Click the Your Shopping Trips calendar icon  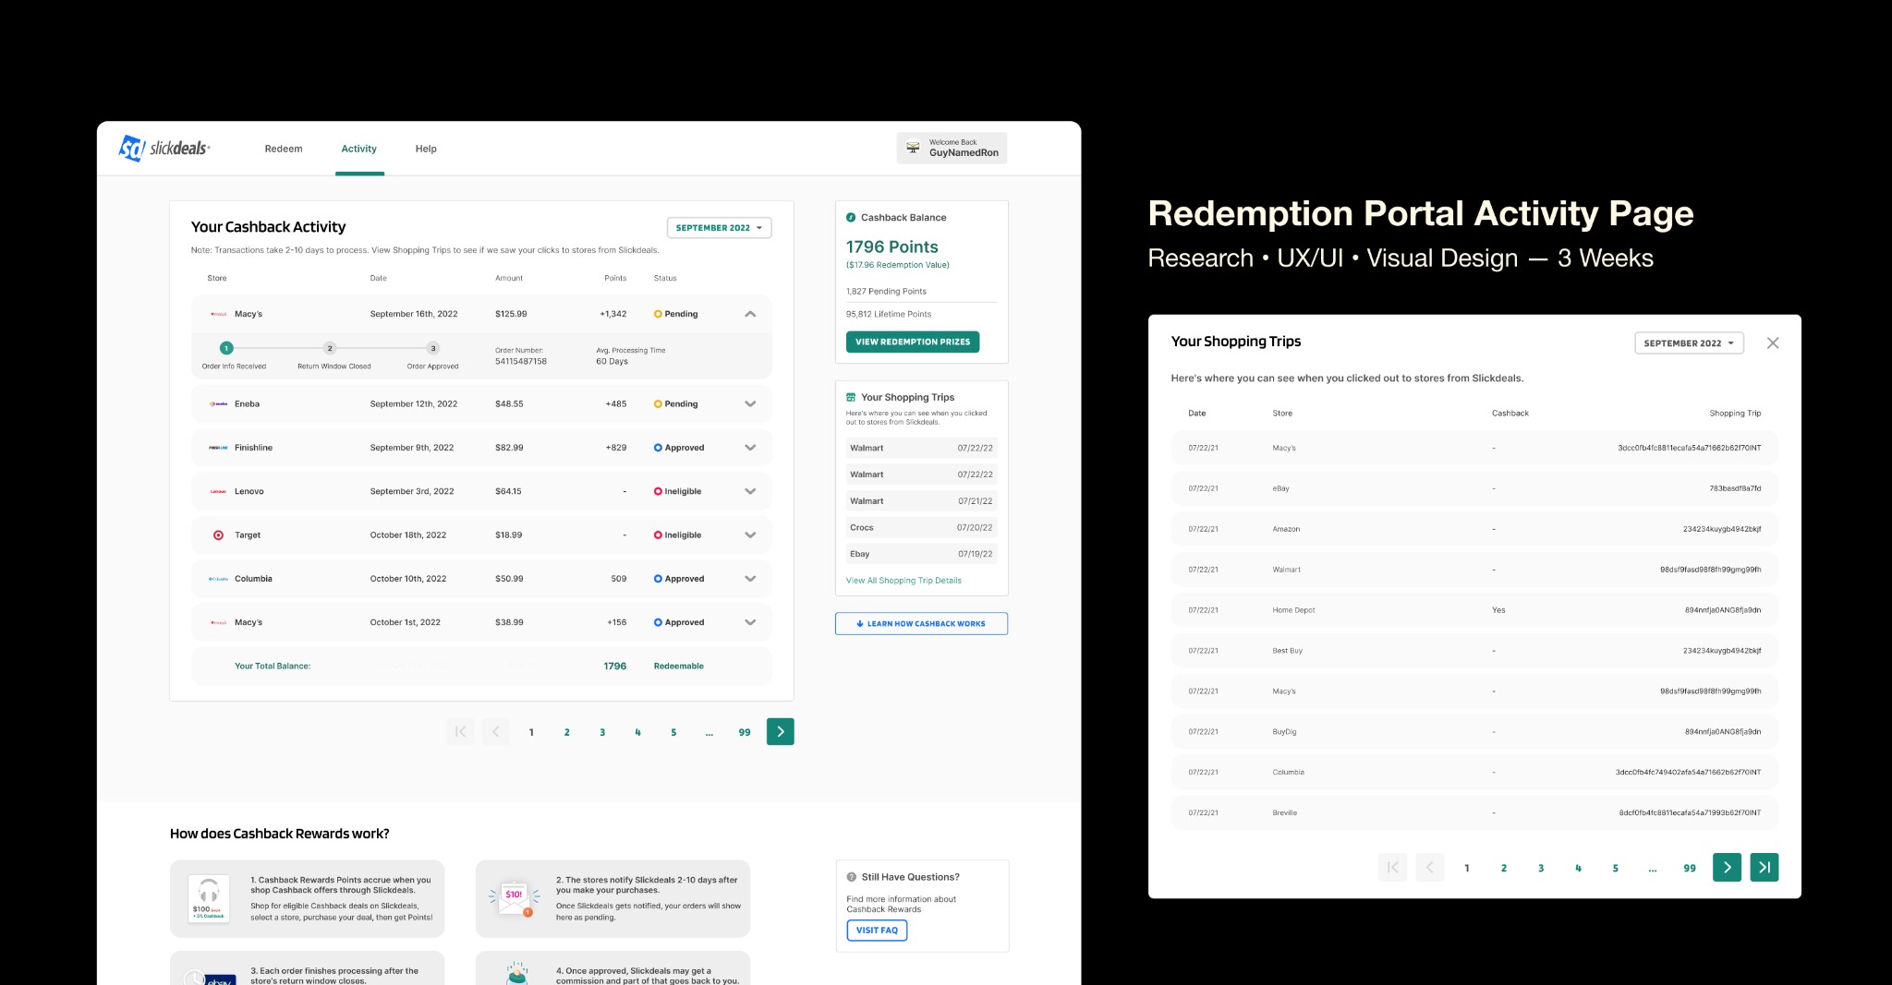pos(851,397)
